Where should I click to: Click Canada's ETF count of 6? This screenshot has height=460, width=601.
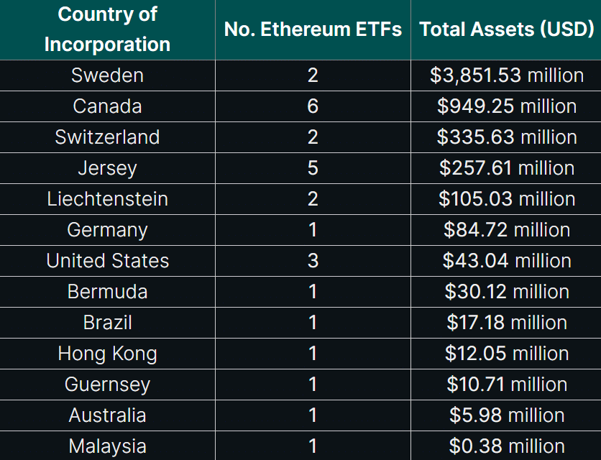pos(313,106)
